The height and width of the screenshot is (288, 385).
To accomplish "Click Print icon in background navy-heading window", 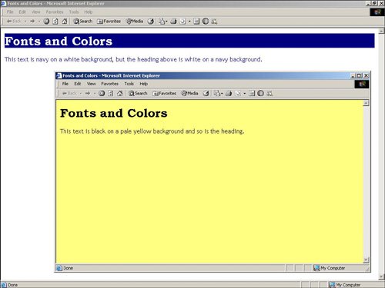I will (x=173, y=22).
